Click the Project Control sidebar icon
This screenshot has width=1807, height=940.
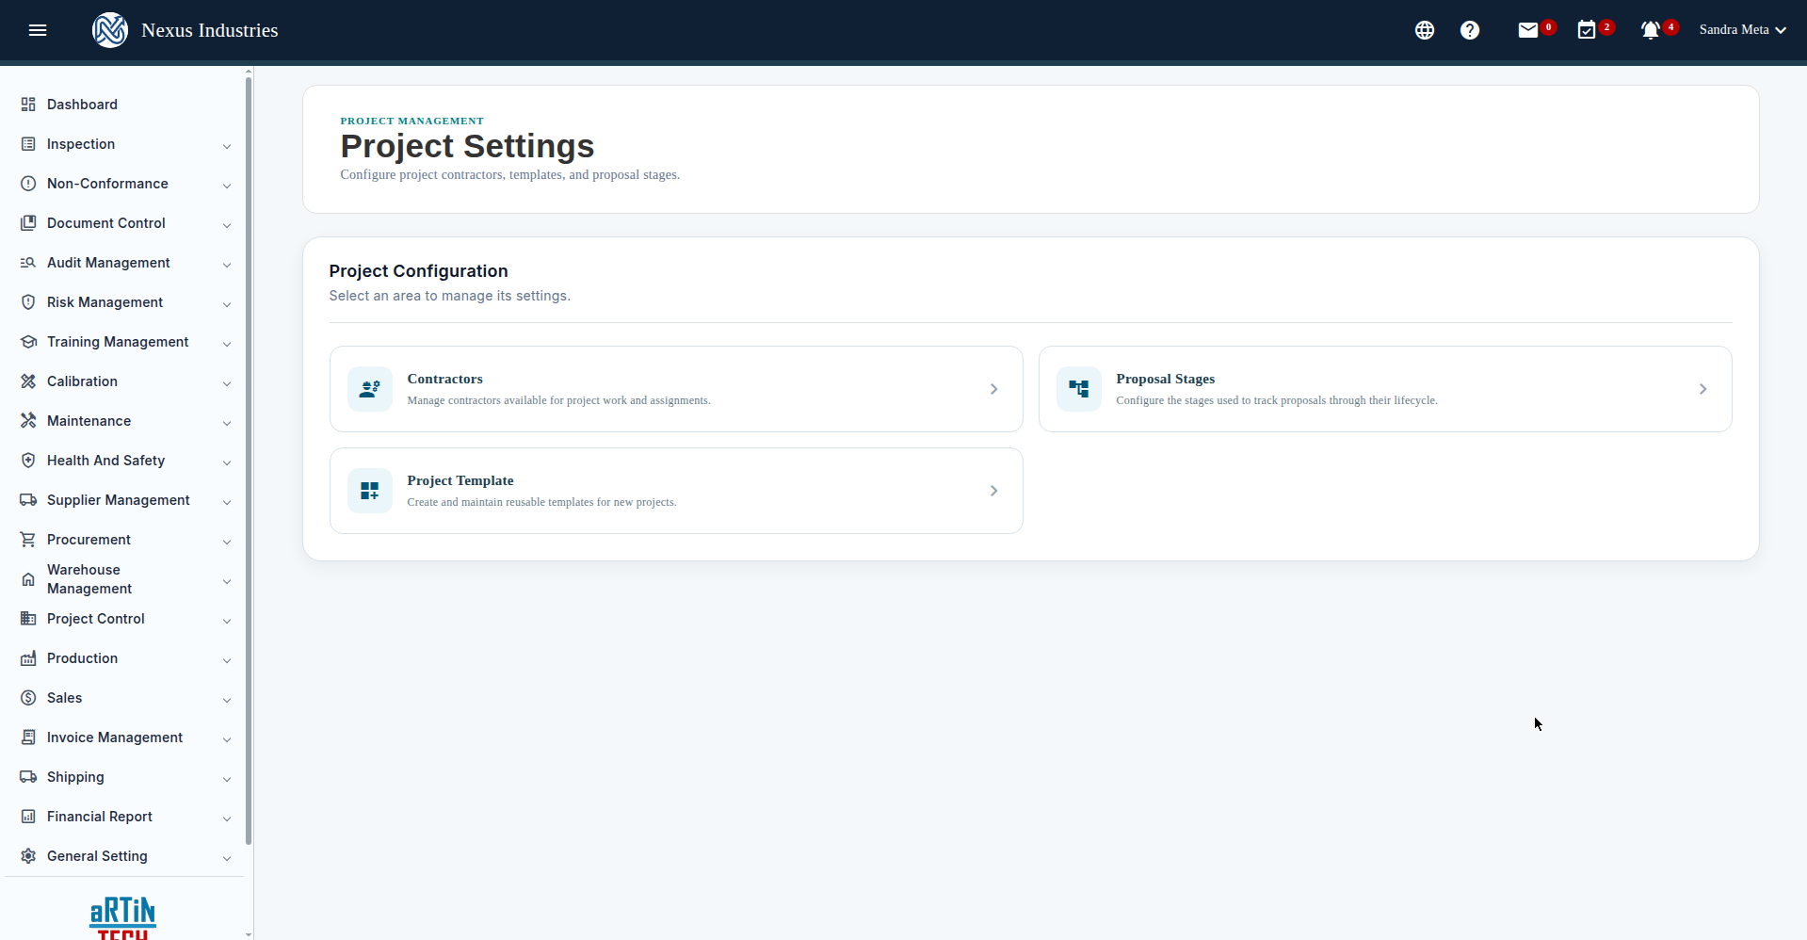pyautogui.click(x=28, y=619)
